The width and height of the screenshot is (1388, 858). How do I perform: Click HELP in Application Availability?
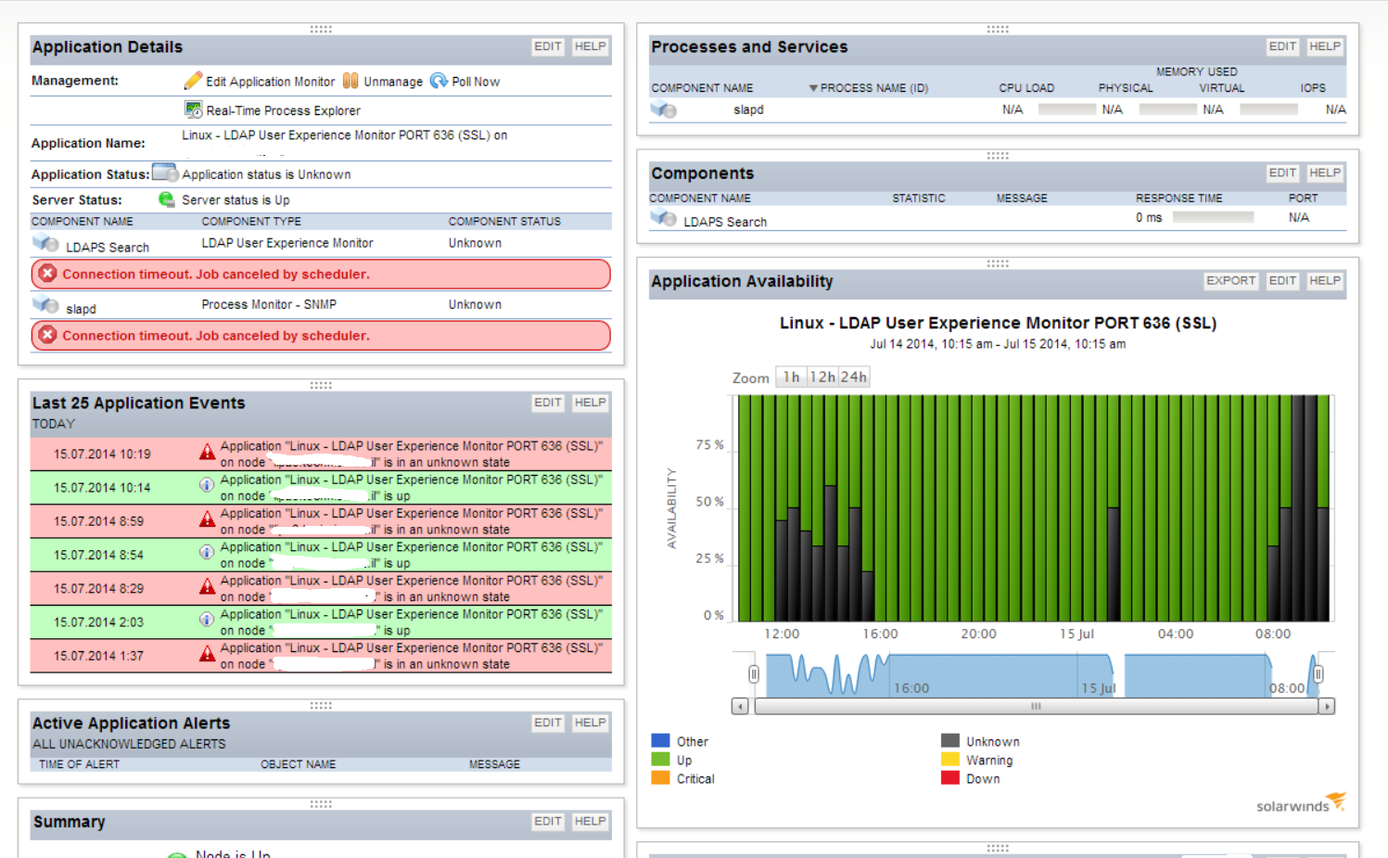1325,280
